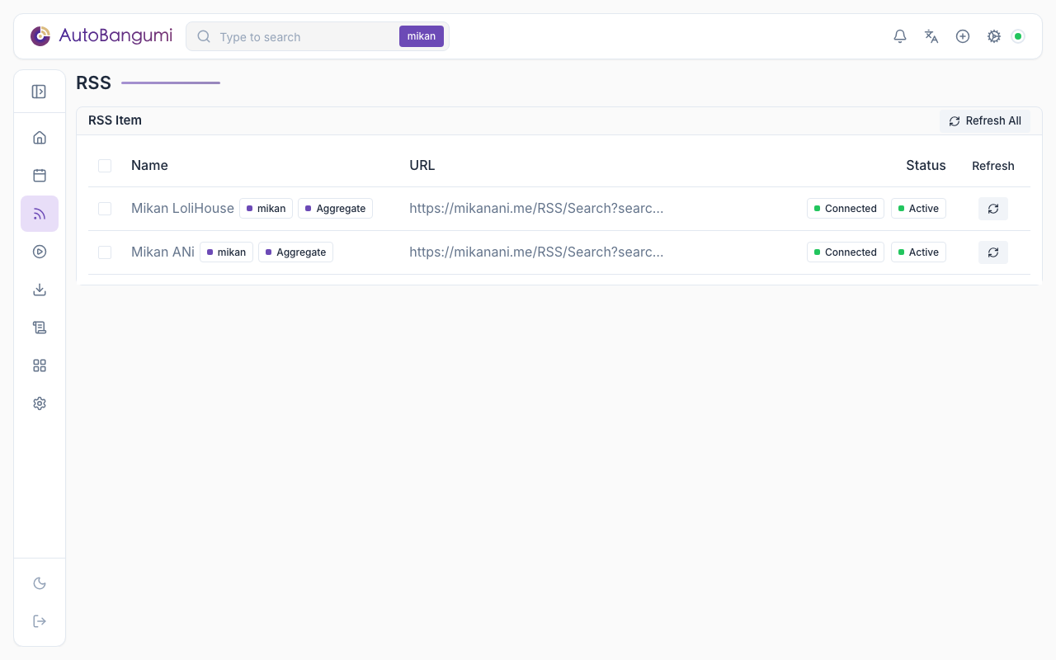
Task: Click the Connected badge for Mikan LoliHouse
Action: click(846, 209)
